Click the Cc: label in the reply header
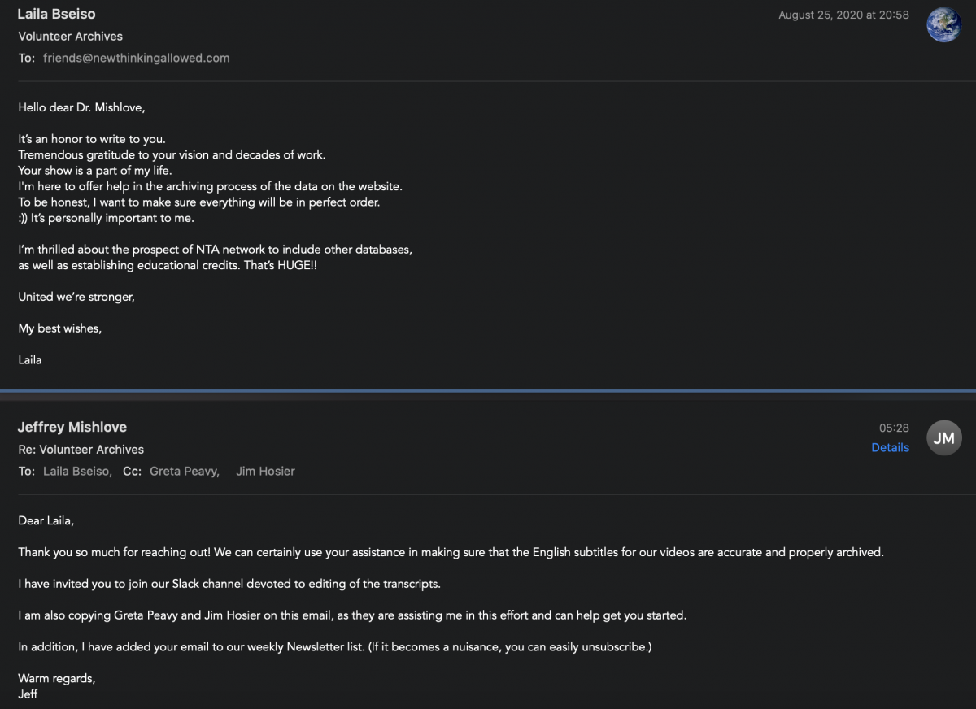This screenshot has height=709, width=976. point(133,471)
